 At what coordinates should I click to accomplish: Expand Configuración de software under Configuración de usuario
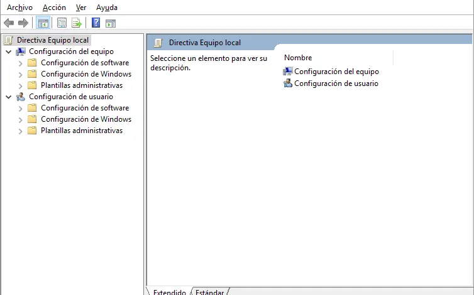click(20, 109)
